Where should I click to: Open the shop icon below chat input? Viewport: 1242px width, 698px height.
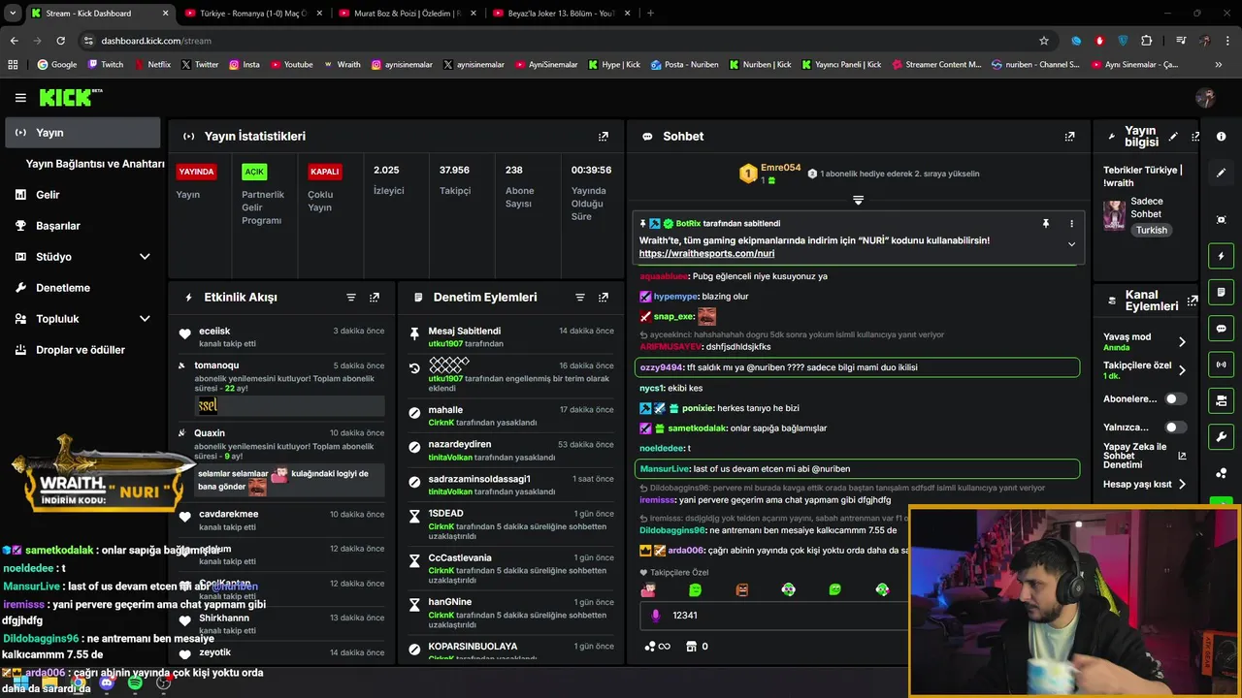point(692,647)
